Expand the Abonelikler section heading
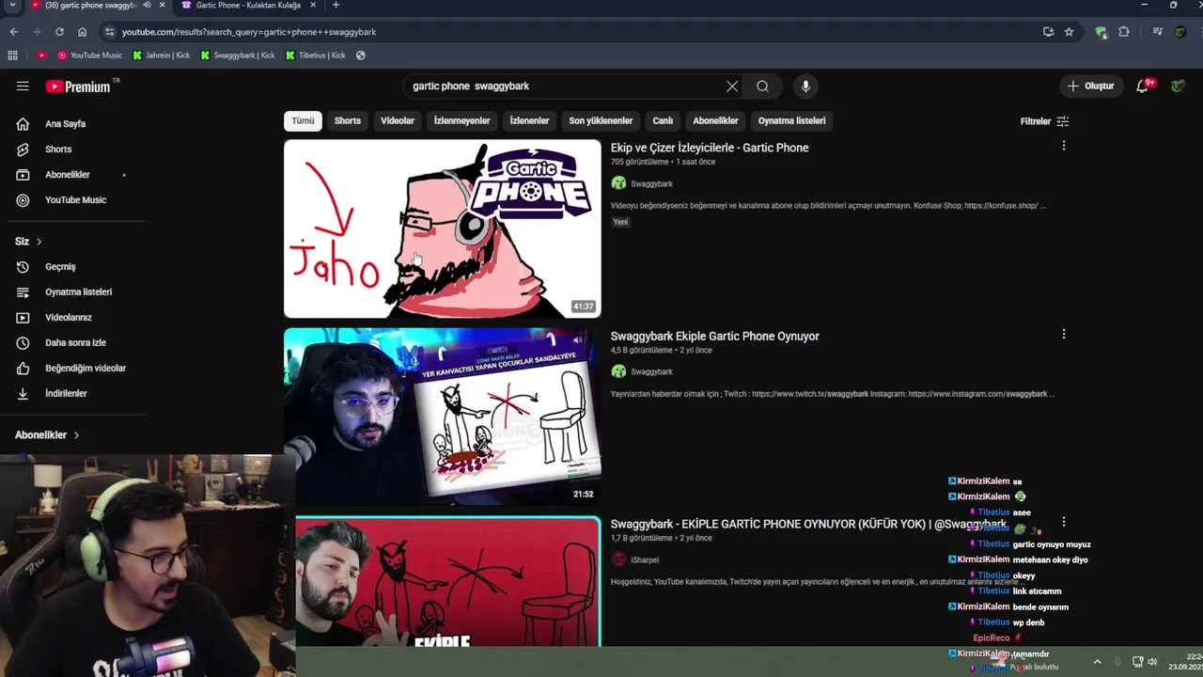The width and height of the screenshot is (1203, 677). click(47, 435)
